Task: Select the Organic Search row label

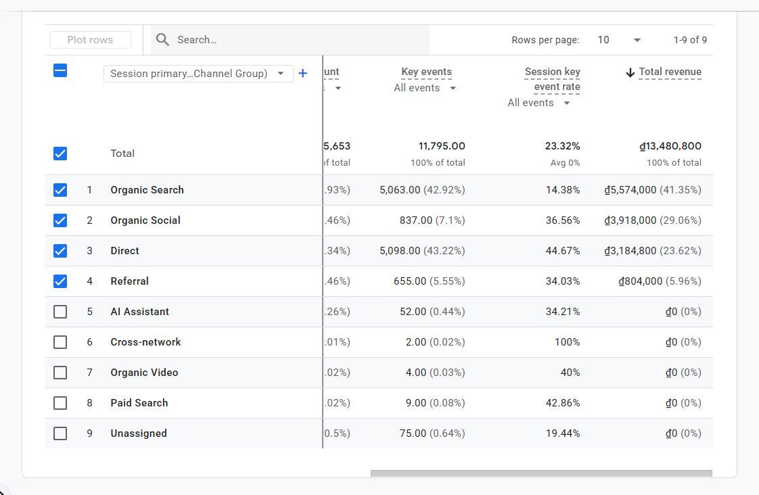Action: (147, 190)
